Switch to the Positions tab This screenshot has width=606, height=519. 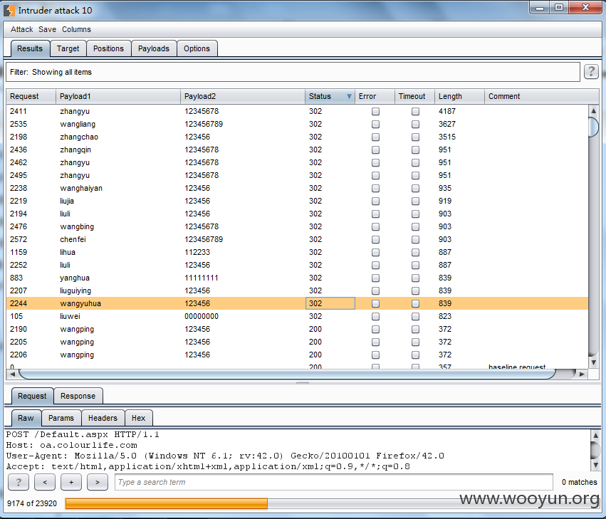coord(109,48)
